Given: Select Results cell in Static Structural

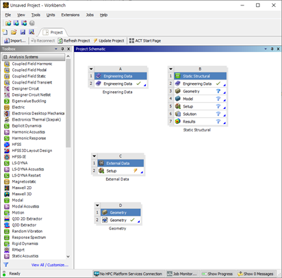Looking at the screenshot, I should [x=201, y=121].
